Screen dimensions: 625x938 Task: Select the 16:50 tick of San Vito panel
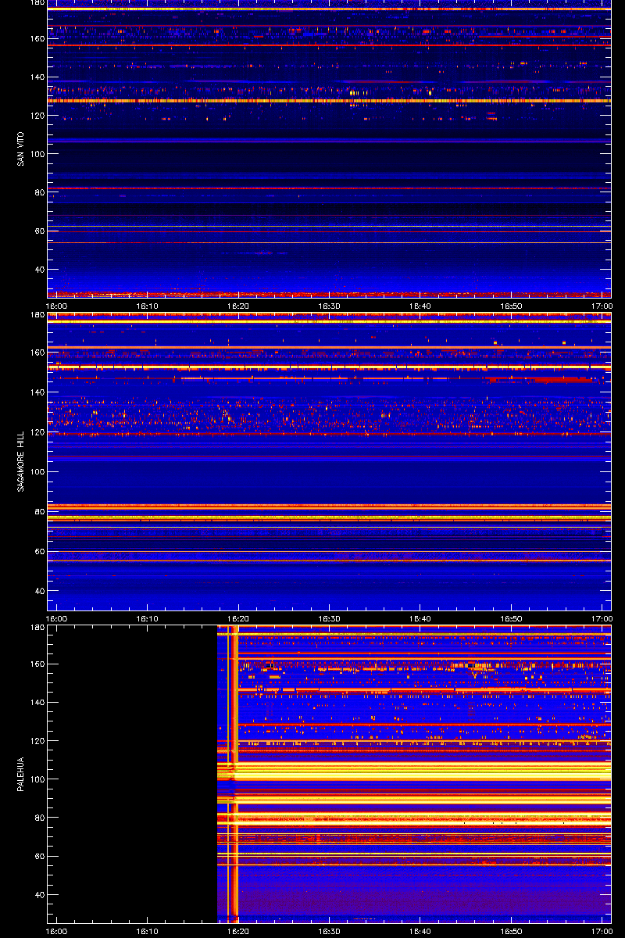[x=512, y=306]
